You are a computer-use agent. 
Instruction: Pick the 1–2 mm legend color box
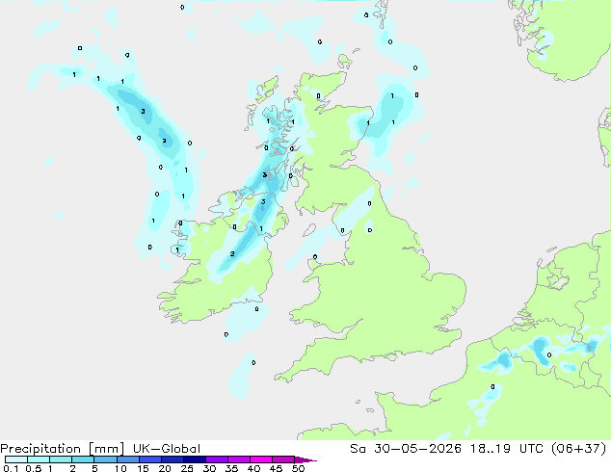coord(61,459)
